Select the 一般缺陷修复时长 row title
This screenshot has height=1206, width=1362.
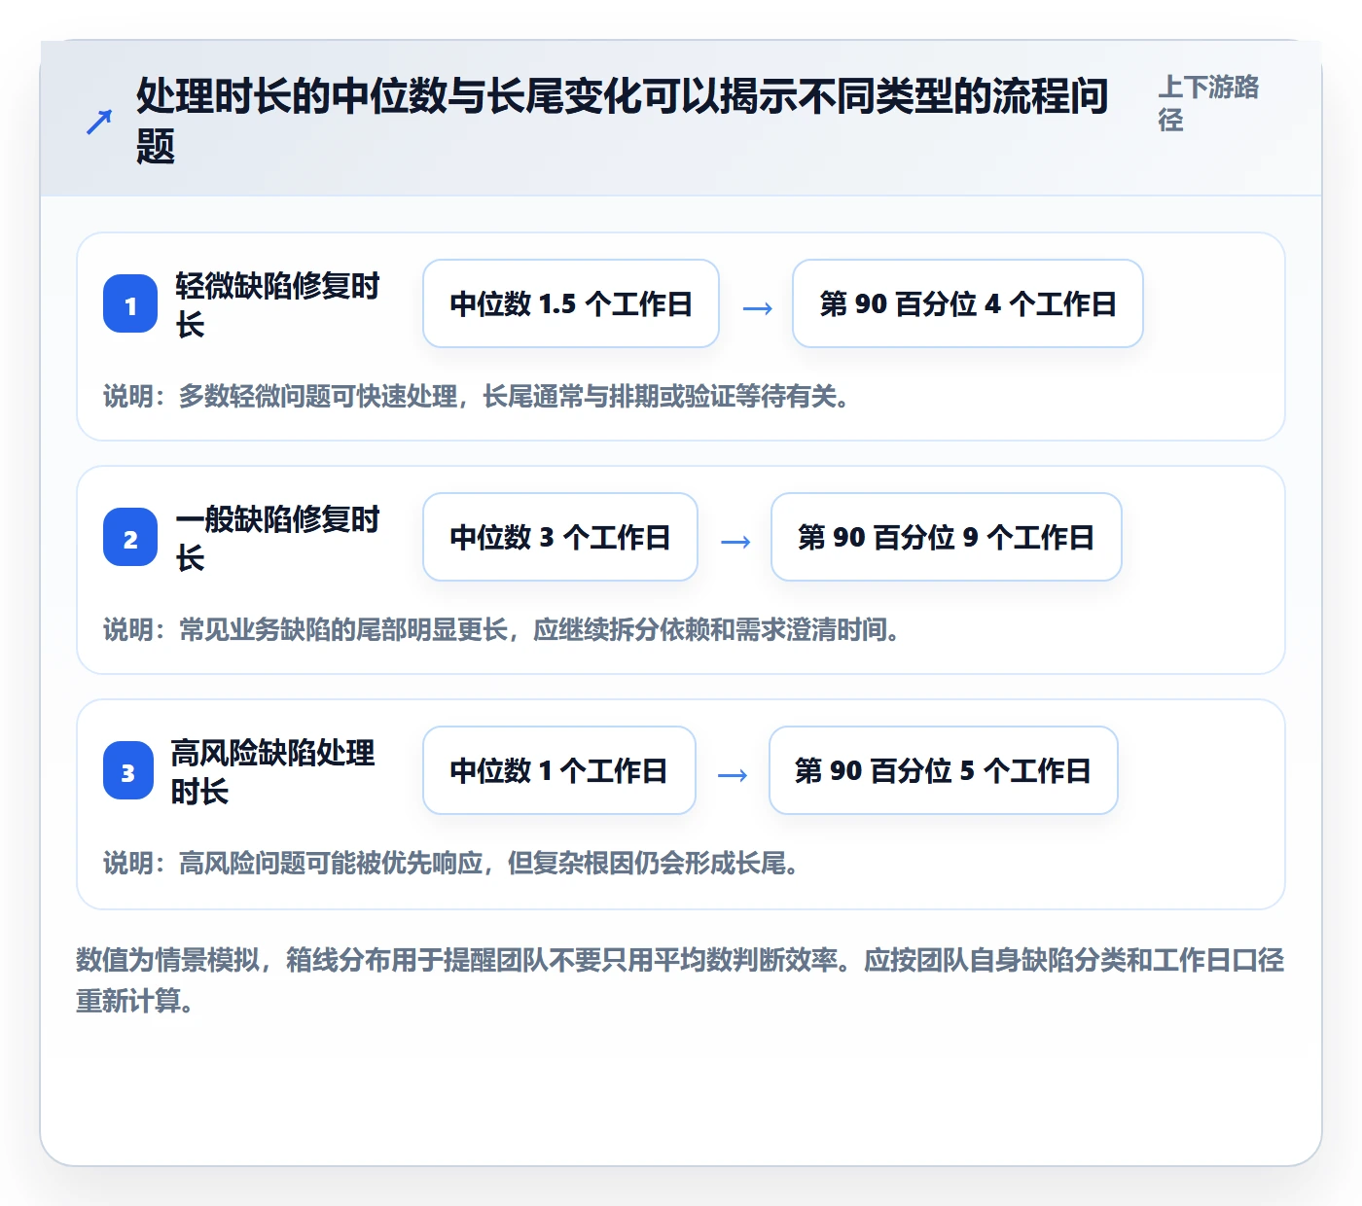(x=277, y=538)
